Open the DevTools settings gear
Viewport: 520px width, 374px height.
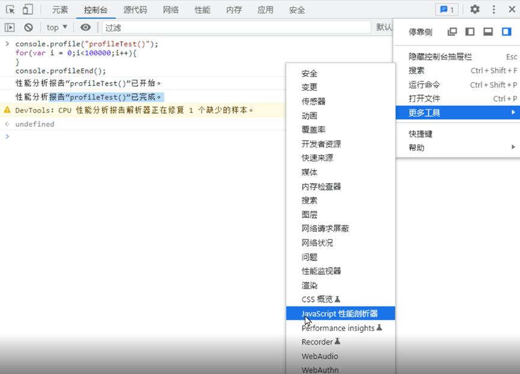coord(474,10)
